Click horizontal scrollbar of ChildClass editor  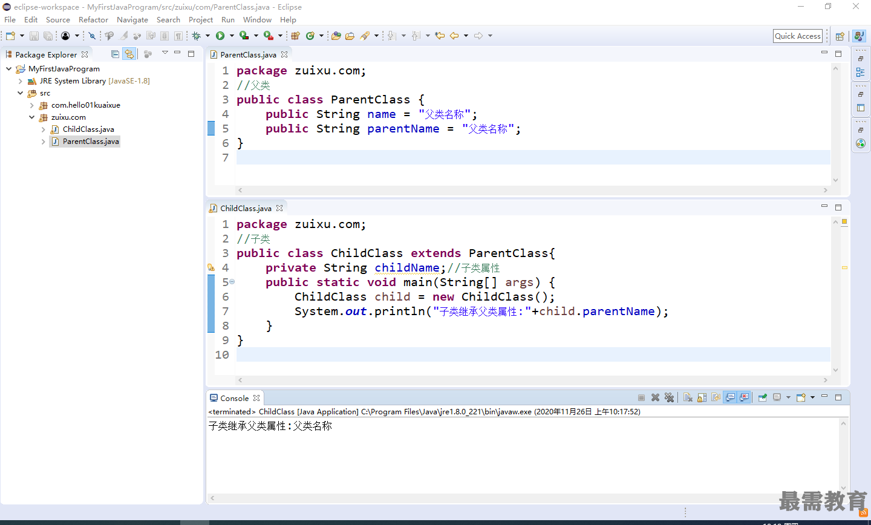click(532, 380)
